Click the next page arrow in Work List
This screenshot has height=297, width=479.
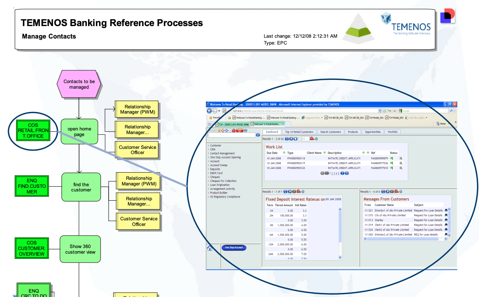pos(342,173)
